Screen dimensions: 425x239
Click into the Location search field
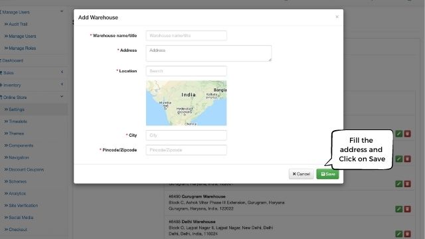point(186,71)
